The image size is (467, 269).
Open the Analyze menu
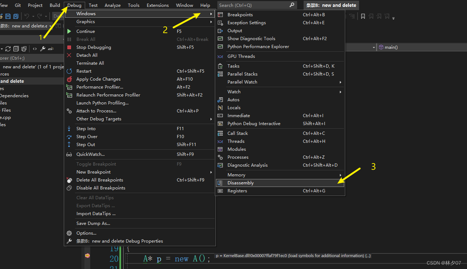click(x=113, y=5)
